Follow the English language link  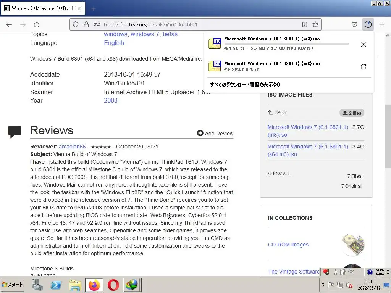(114, 43)
